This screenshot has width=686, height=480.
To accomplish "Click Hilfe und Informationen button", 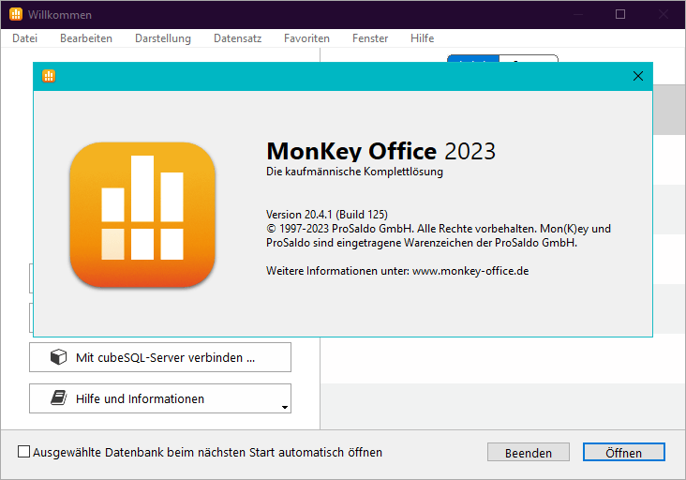I will point(160,398).
